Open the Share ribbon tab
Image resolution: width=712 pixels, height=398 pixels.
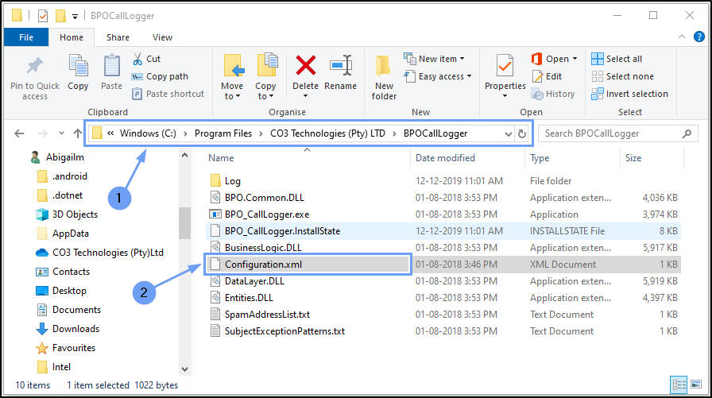coord(118,37)
